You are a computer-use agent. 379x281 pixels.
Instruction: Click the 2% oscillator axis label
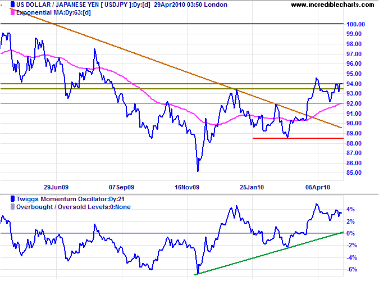point(350,221)
